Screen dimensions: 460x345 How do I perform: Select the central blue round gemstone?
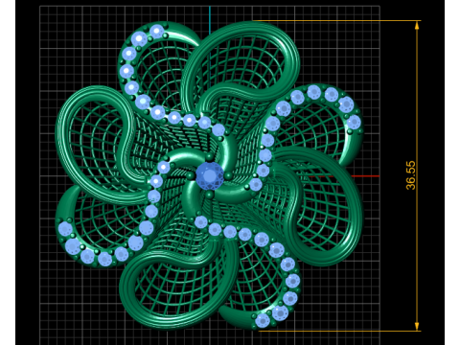210,175
